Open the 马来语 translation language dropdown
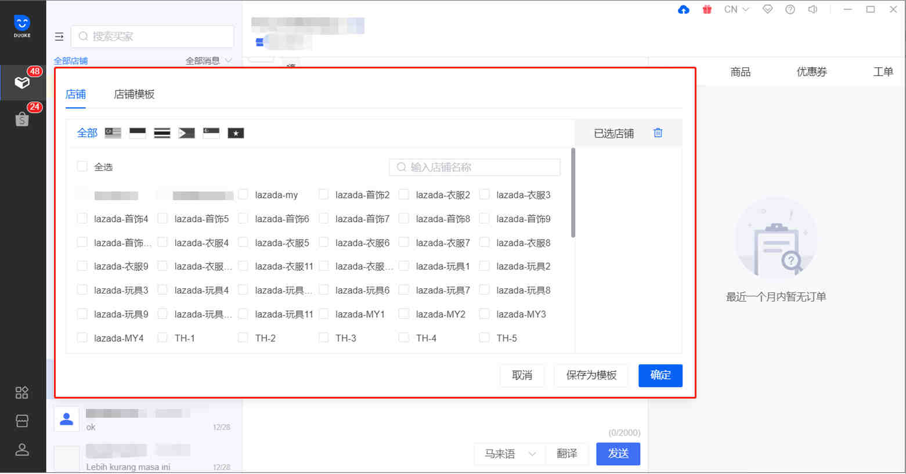The width and height of the screenshot is (906, 474). click(510, 454)
